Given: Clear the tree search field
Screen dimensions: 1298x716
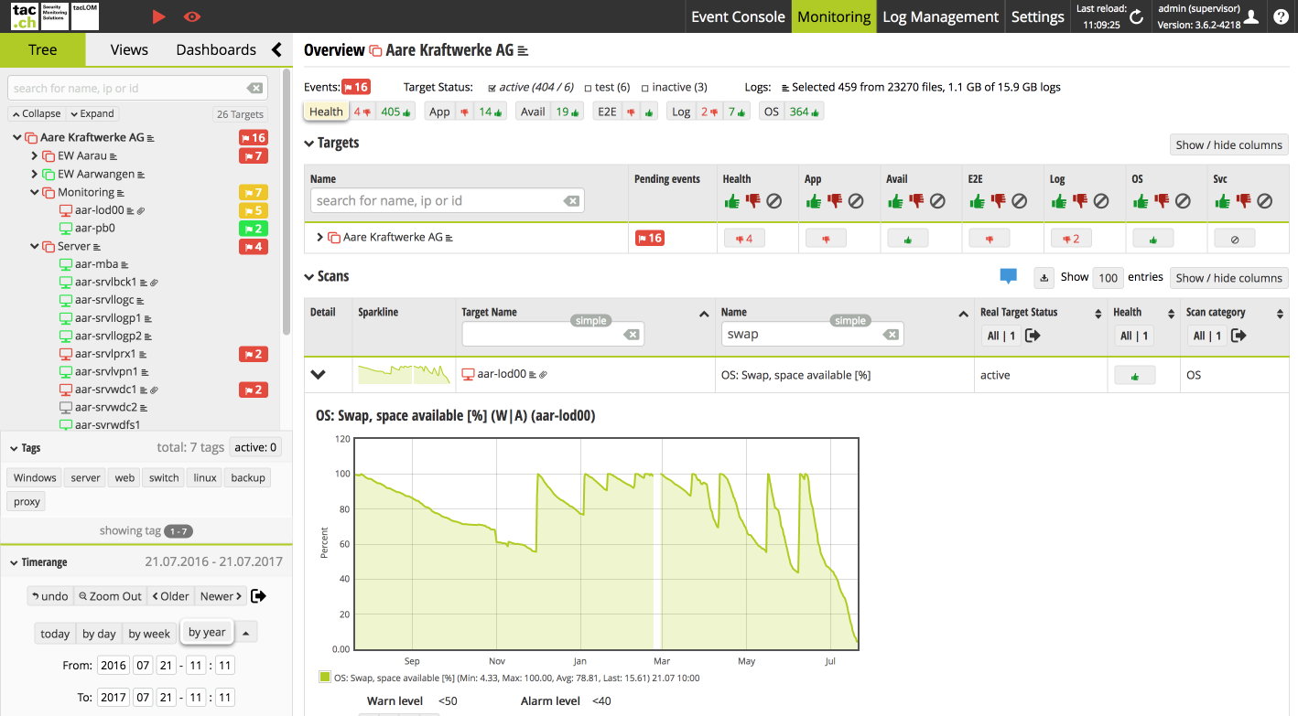Looking at the screenshot, I should pos(254,89).
